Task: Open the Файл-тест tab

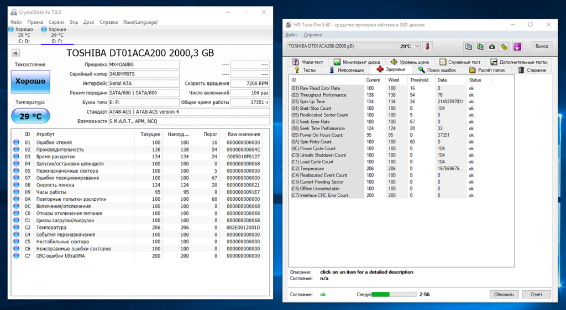Action: [307, 62]
